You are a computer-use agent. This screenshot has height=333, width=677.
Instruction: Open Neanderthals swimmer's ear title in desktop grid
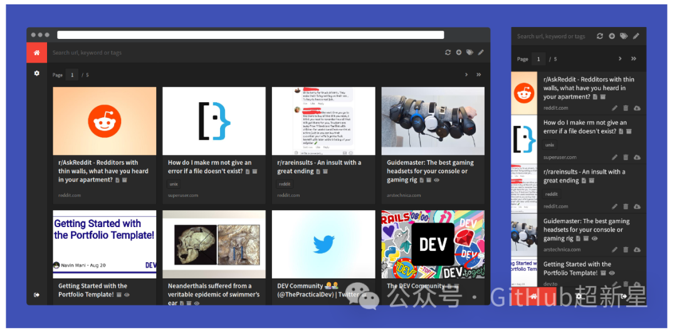(214, 294)
